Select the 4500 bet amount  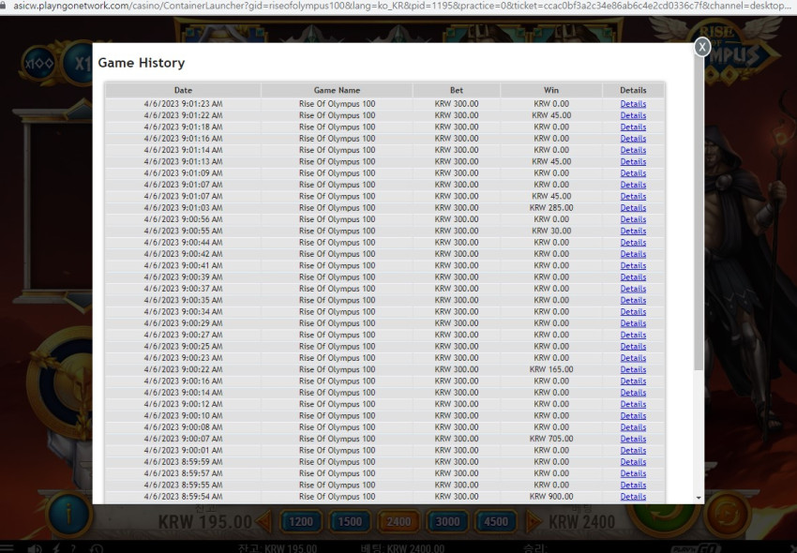[496, 521]
